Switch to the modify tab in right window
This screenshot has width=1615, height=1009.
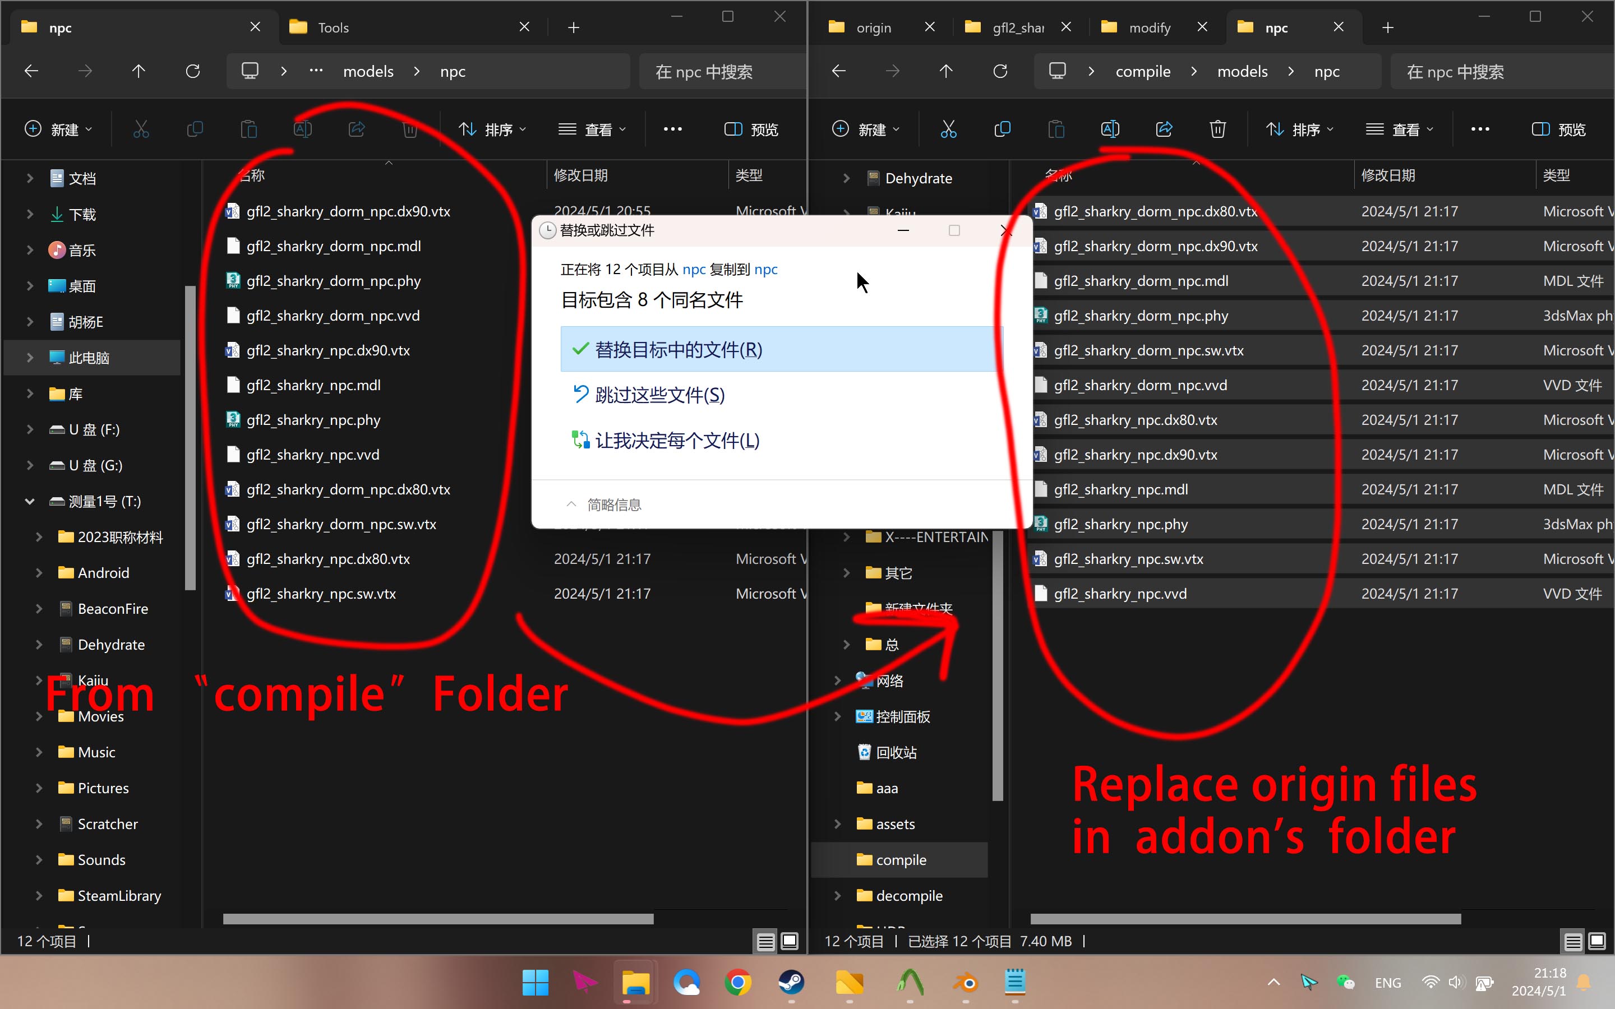click(1149, 27)
